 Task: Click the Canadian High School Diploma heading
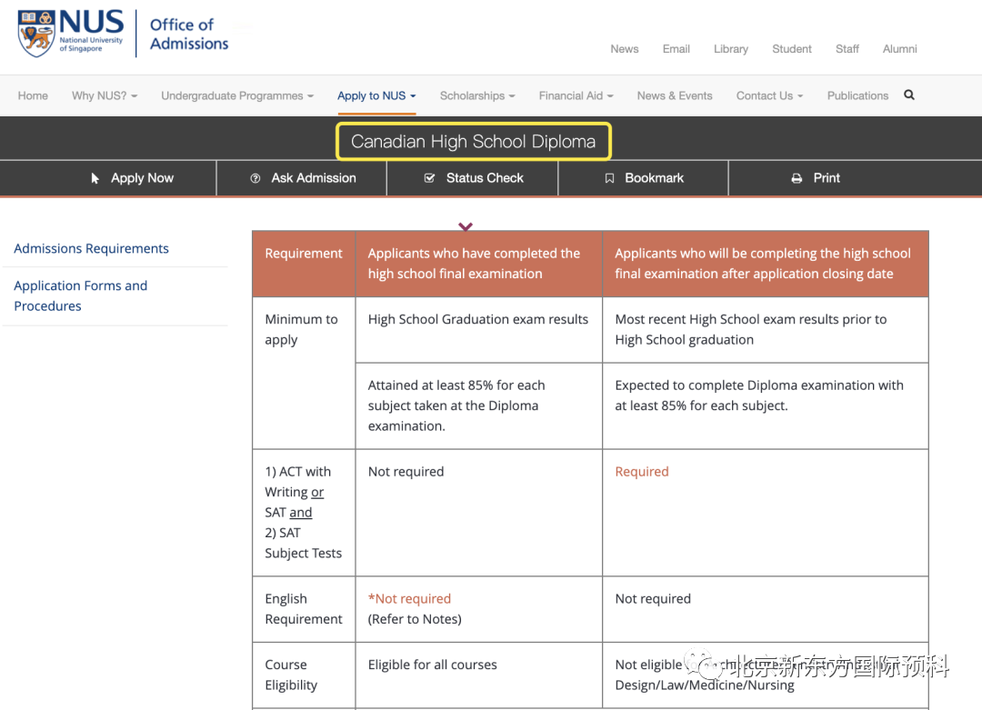(x=473, y=142)
